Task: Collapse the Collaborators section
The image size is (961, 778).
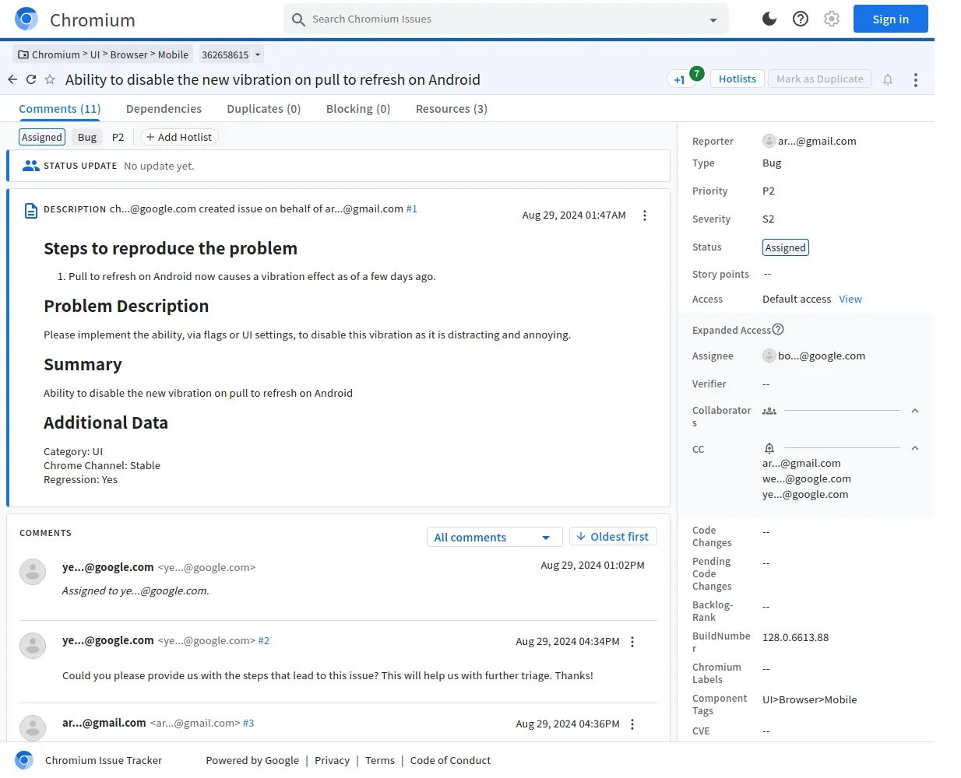Action: 915,411
